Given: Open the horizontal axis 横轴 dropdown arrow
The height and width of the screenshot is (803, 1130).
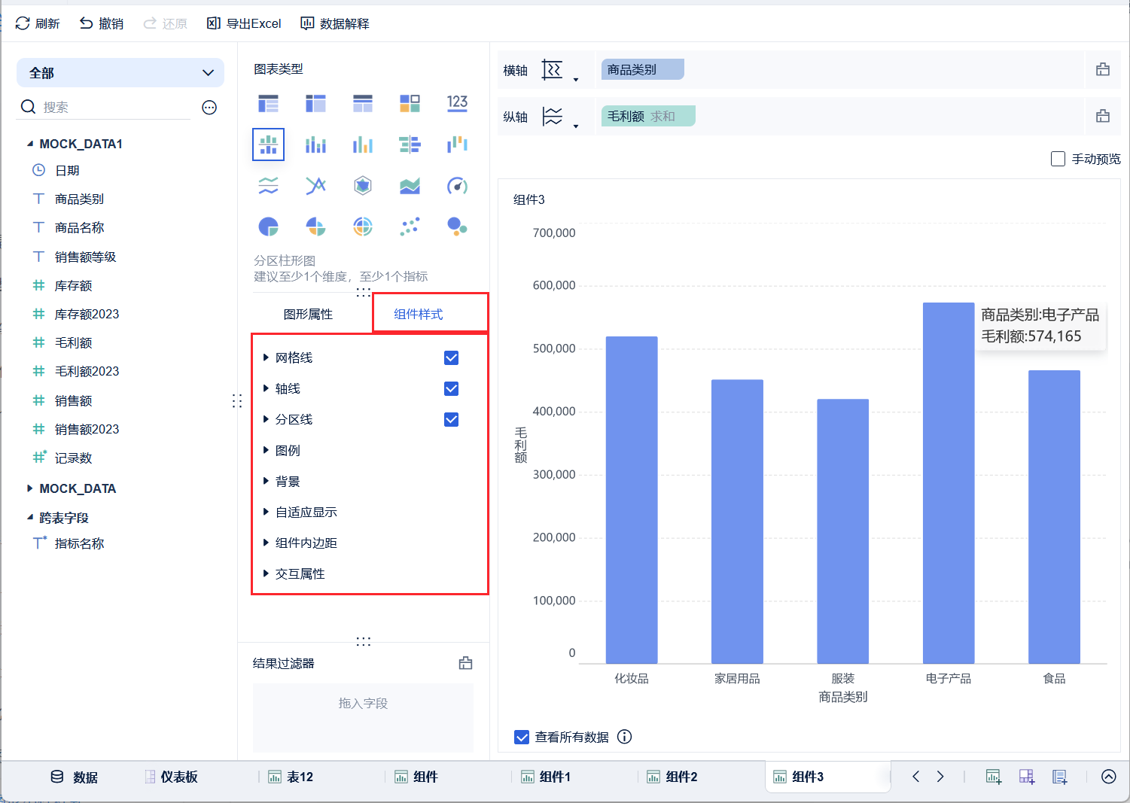Looking at the screenshot, I should pos(576,79).
